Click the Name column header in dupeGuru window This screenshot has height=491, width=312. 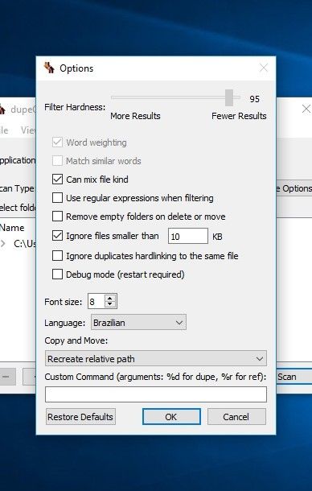click(12, 228)
